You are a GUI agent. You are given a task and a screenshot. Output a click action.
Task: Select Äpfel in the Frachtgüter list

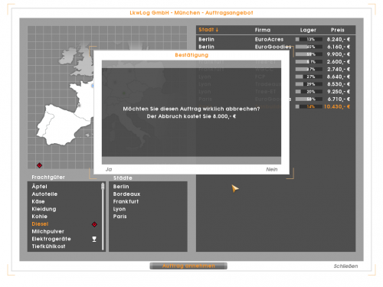pos(40,187)
